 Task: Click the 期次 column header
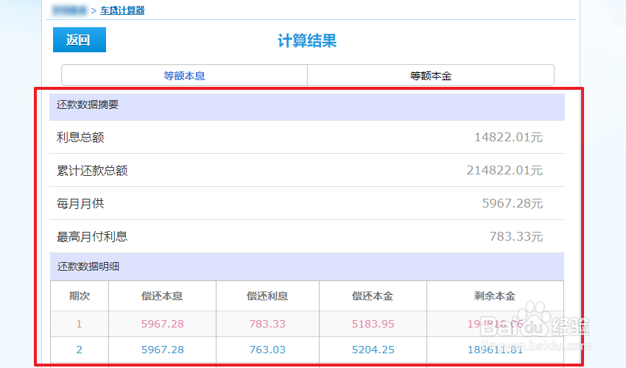tap(80, 296)
